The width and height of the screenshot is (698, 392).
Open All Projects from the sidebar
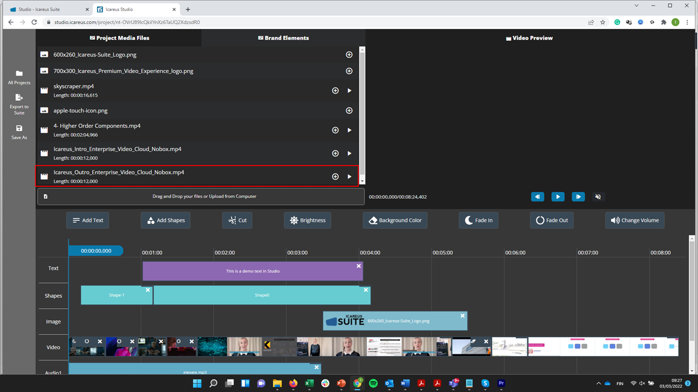tap(19, 74)
